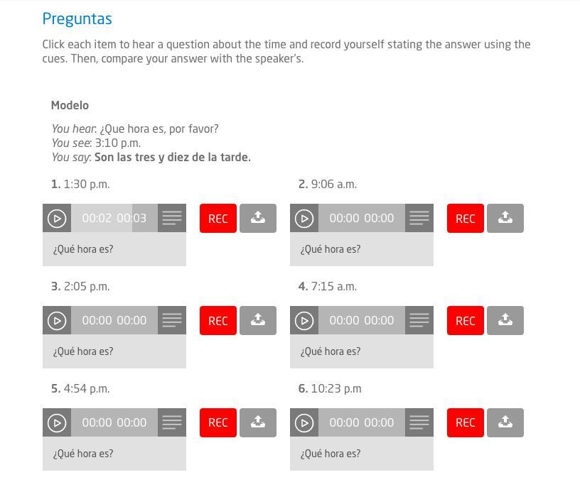
Task: Toggle transcript icon for question 3 player
Action: point(172,320)
